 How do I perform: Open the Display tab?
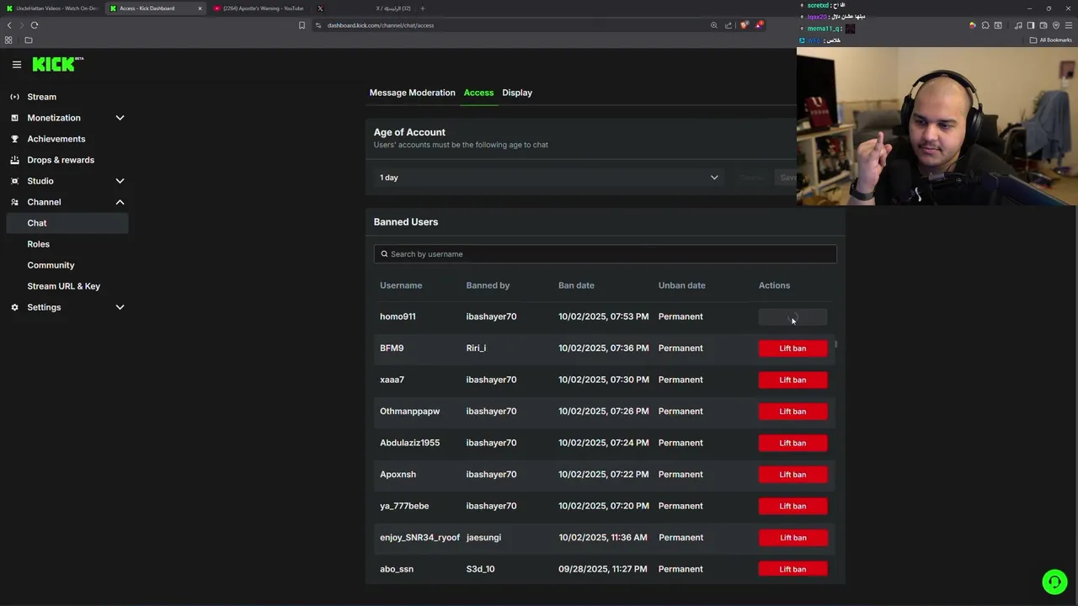517,93
